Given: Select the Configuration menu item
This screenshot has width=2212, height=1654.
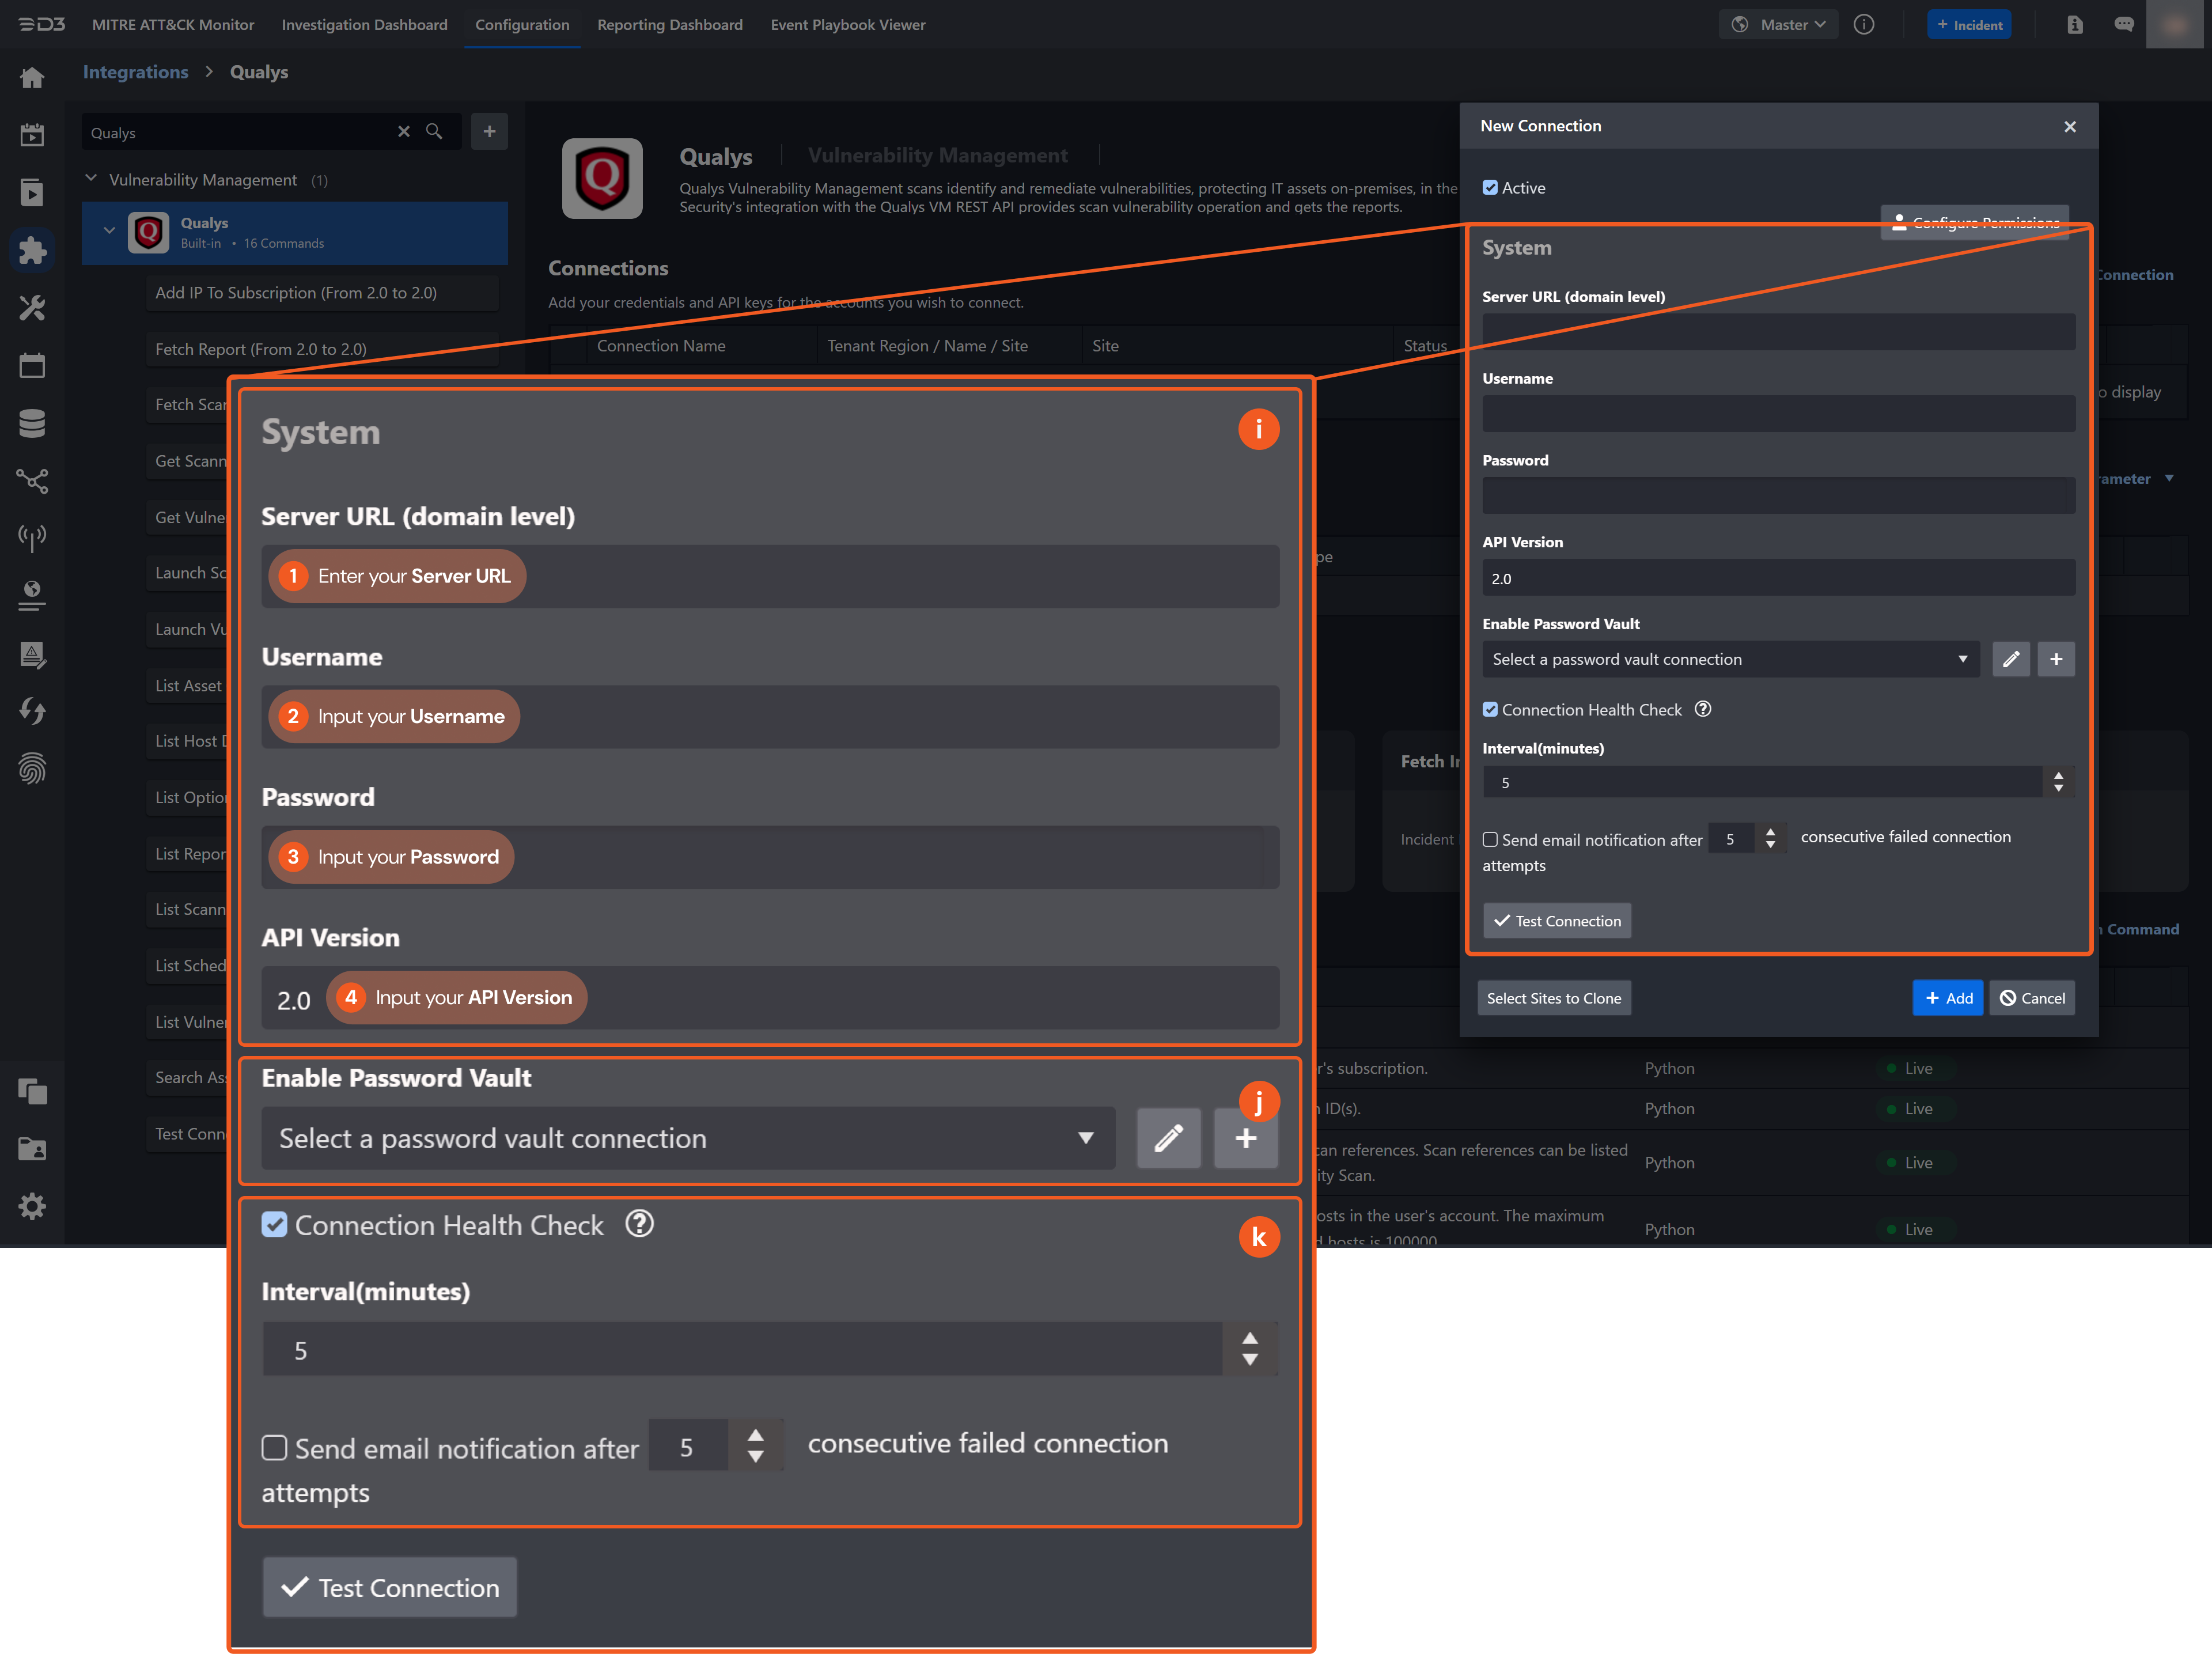Looking at the screenshot, I should click(x=521, y=24).
